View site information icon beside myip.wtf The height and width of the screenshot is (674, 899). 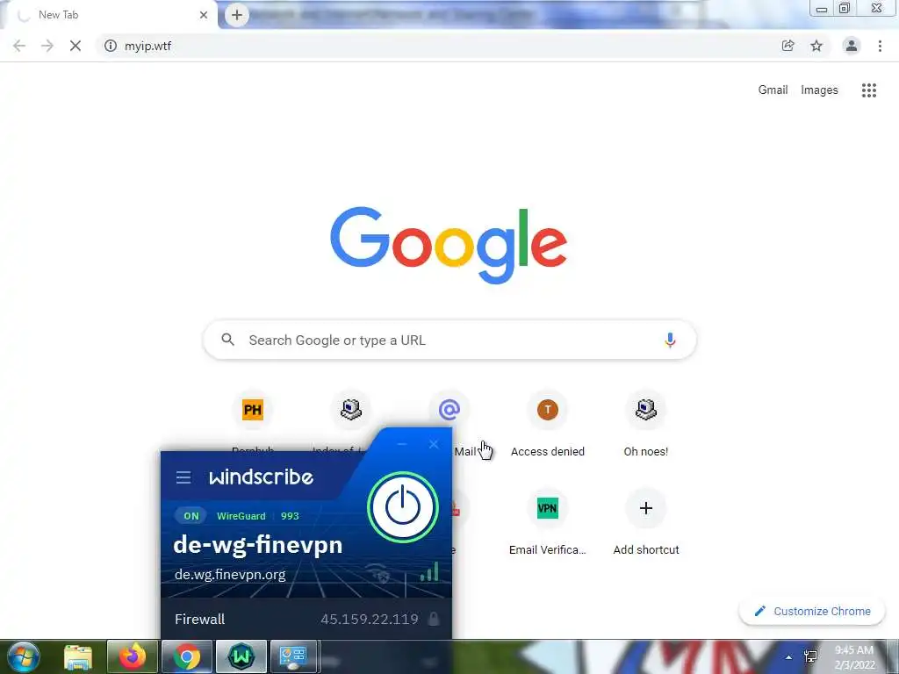pyautogui.click(x=111, y=46)
